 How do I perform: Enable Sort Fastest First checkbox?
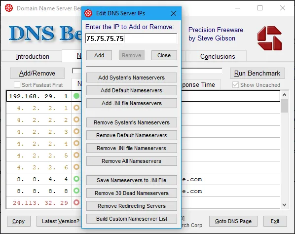(x=17, y=85)
